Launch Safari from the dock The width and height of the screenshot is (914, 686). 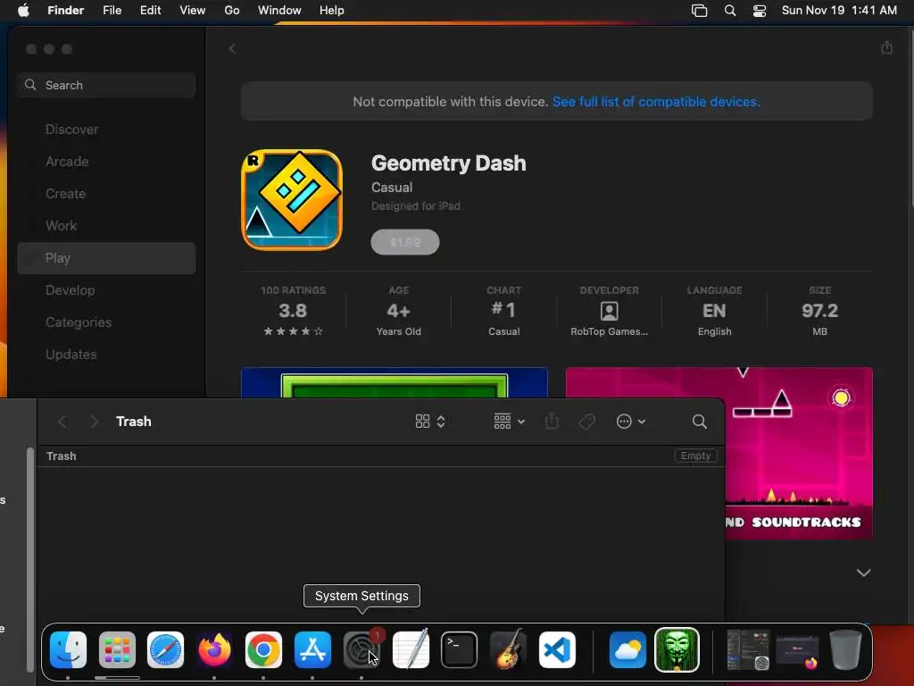coord(165,649)
